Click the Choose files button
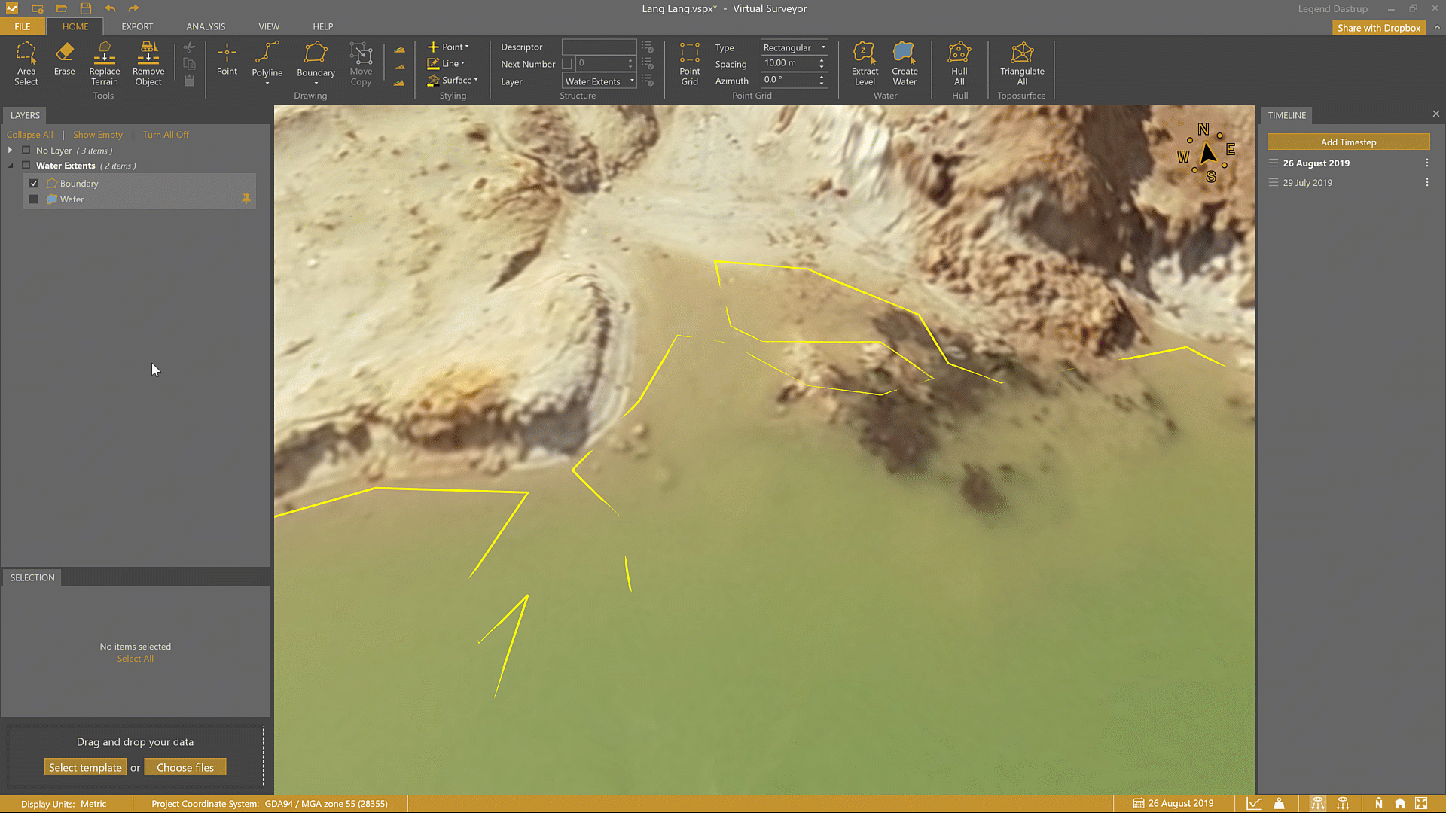 pyautogui.click(x=185, y=768)
